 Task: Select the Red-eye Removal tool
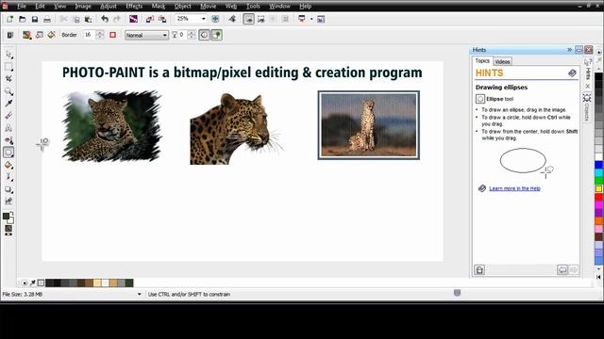[x=8, y=140]
